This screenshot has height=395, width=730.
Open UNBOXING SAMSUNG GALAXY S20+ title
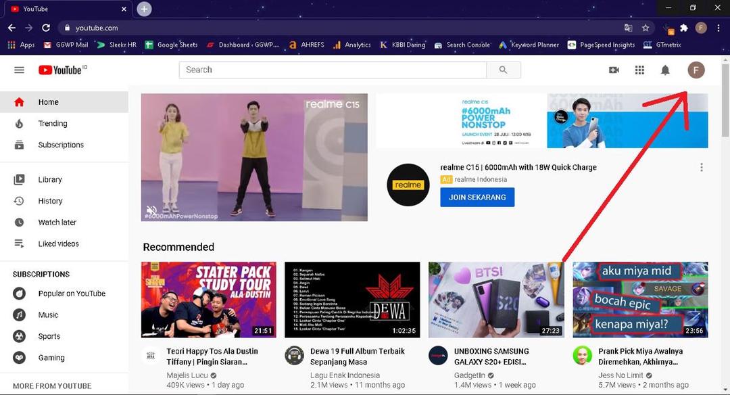tap(491, 356)
